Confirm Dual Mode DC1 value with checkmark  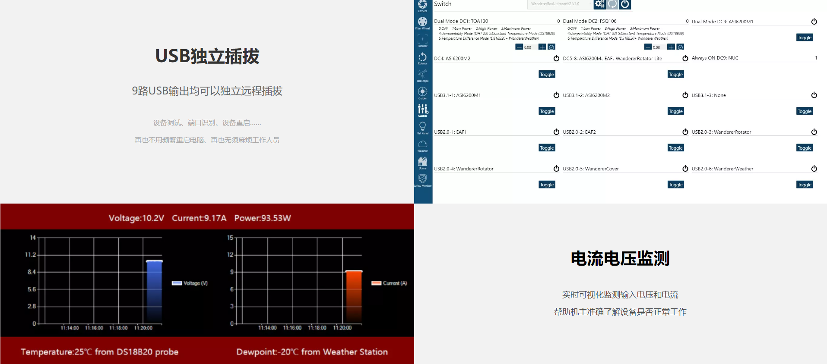tap(551, 47)
